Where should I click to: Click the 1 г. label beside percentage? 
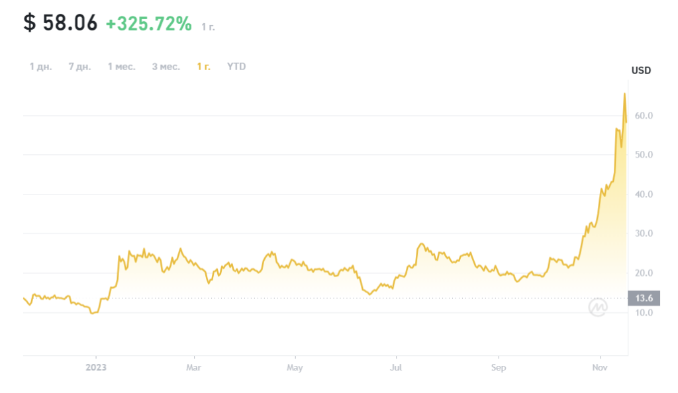pos(208,26)
